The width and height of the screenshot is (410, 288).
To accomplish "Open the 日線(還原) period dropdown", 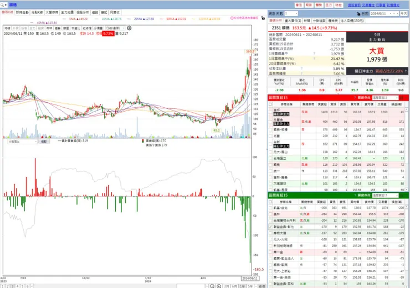I will 115,28.
